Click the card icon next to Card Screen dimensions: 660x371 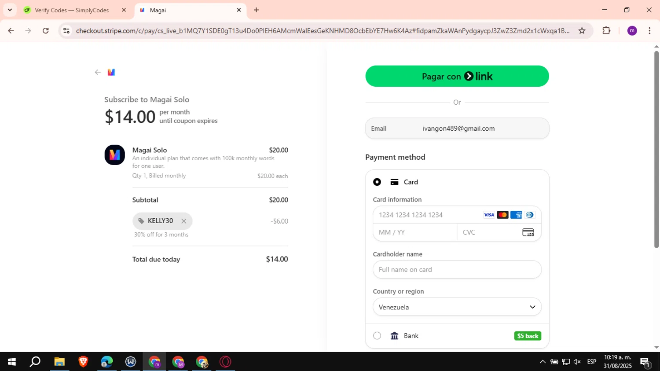click(x=394, y=182)
